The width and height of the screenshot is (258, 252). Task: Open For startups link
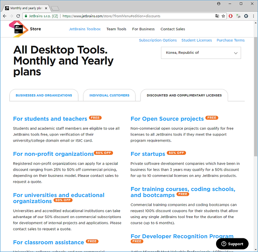148,154
